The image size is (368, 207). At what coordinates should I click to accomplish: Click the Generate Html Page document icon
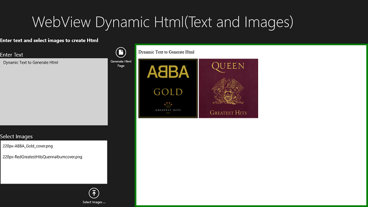tap(120, 52)
